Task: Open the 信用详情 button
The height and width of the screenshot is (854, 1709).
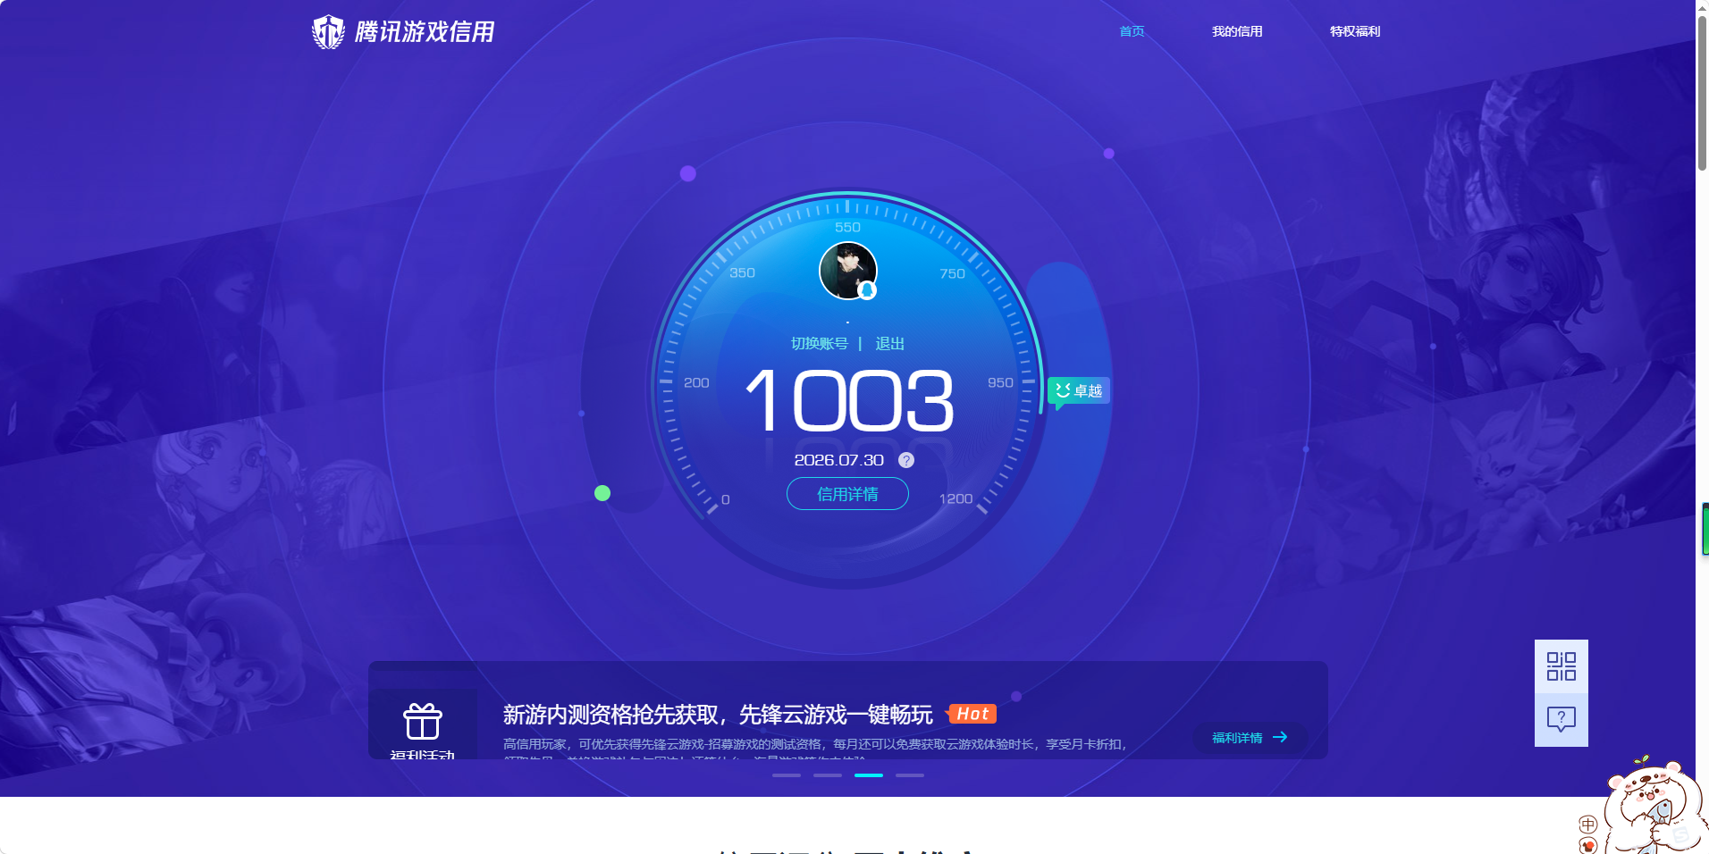Action: [847, 494]
